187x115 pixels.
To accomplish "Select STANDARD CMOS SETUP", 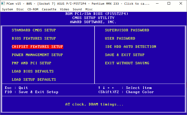I will click(34, 30).
